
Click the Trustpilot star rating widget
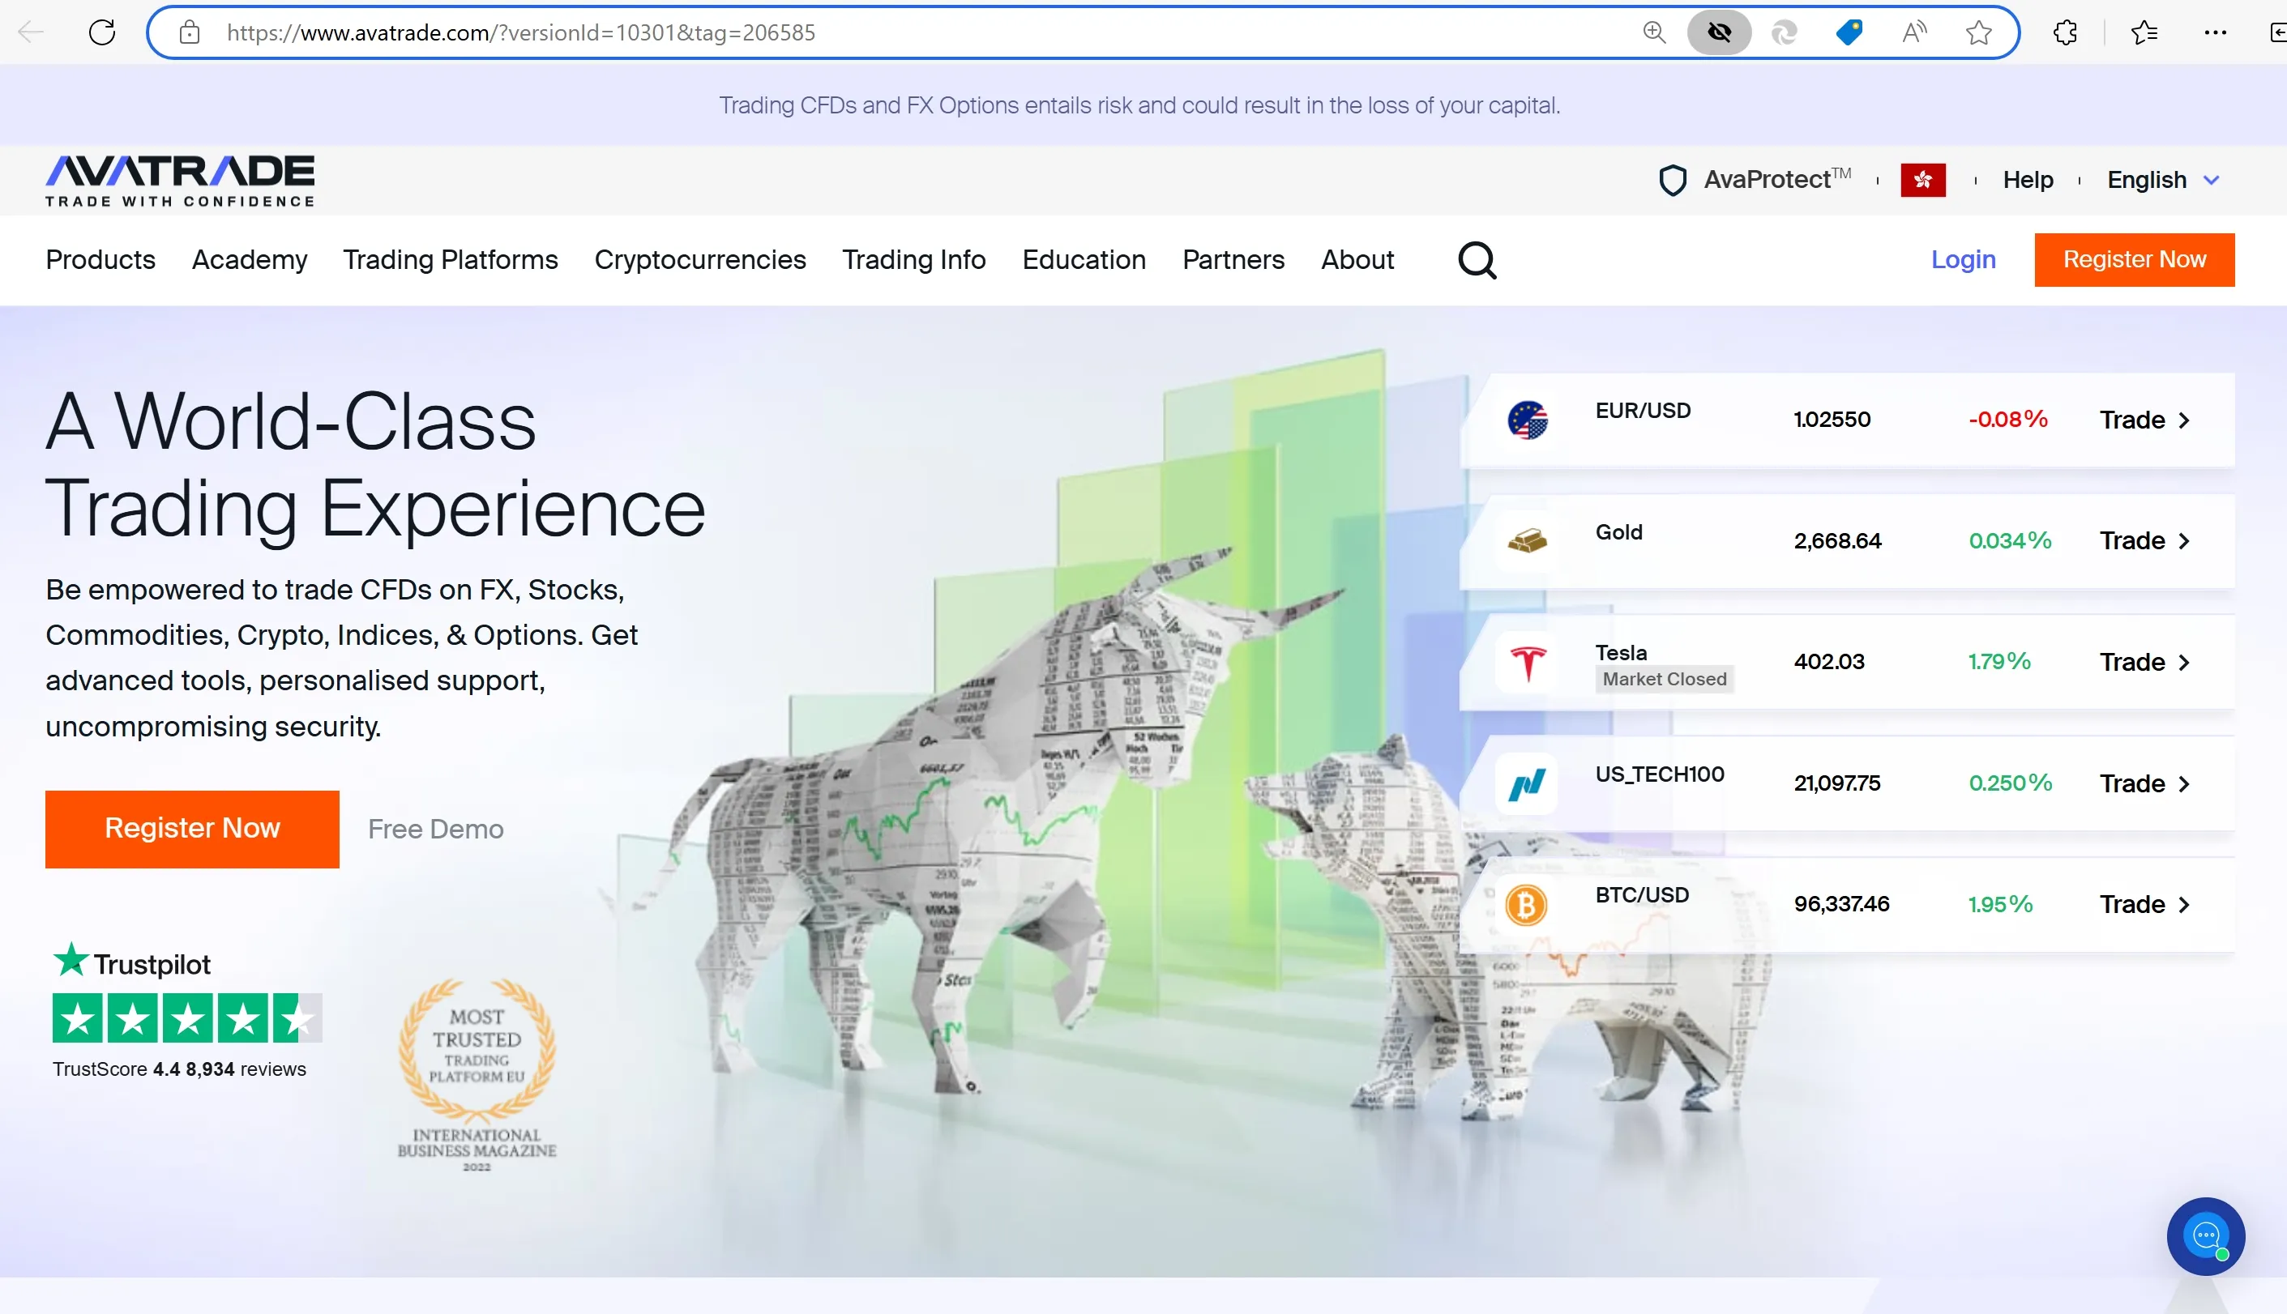pos(187,1018)
